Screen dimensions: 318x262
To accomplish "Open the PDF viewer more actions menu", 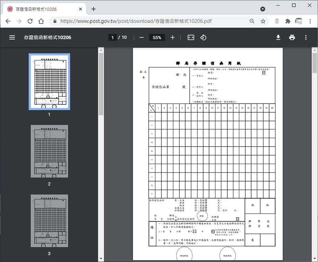I will 306,37.
